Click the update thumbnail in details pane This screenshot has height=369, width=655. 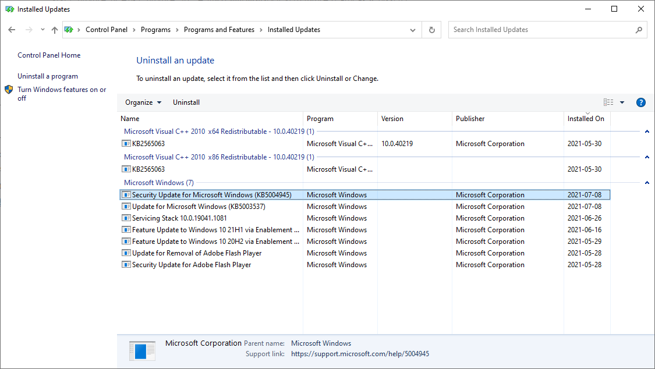(x=143, y=351)
